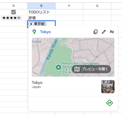Toggle the checkbox in column D
Image resolution: width=122 pixels, height=116 pixels.
[x=14, y=12]
